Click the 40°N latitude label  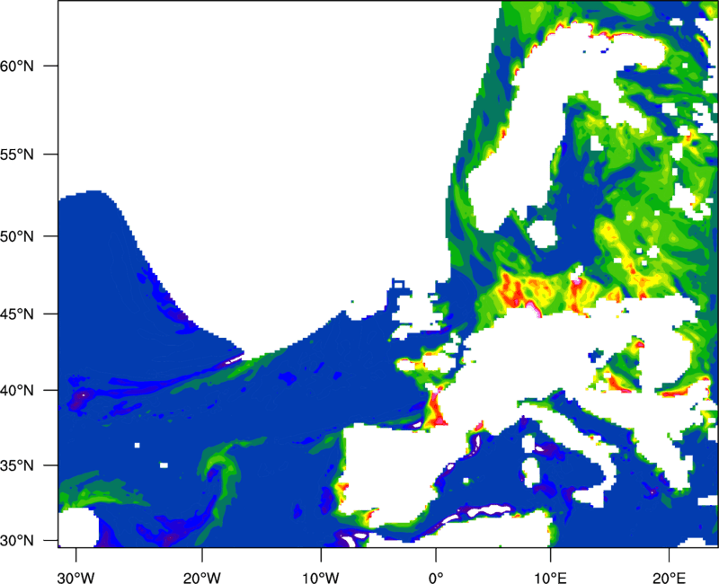[x=17, y=391]
